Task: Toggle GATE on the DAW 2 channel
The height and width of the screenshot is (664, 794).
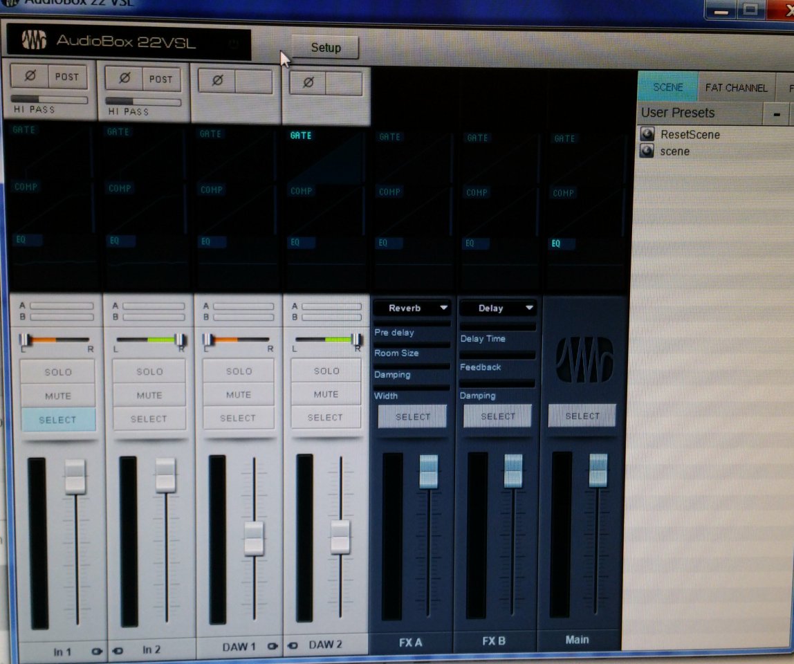Action: (x=301, y=136)
